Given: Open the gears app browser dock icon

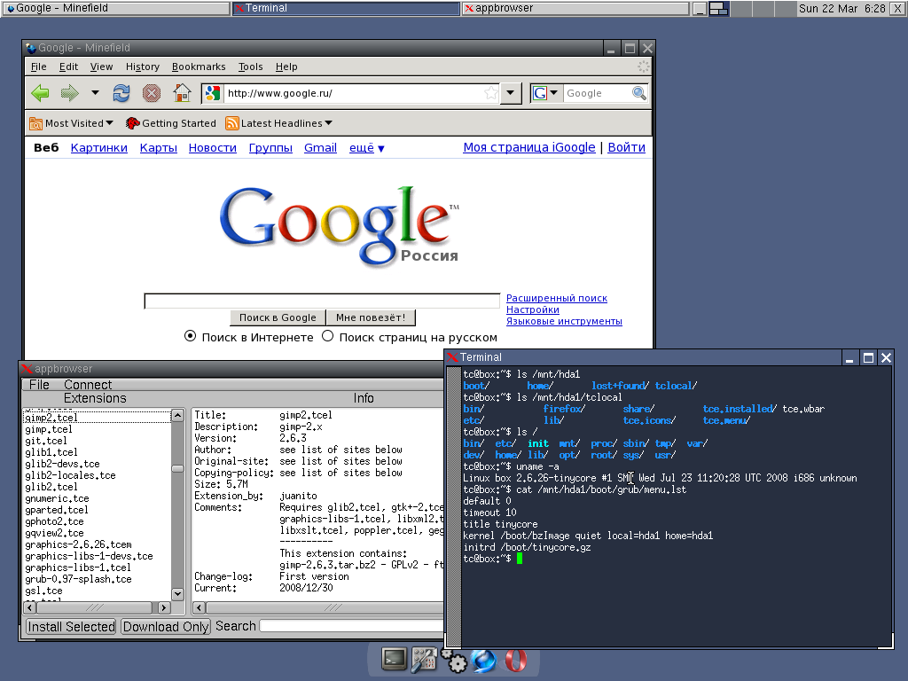Looking at the screenshot, I should point(454,660).
